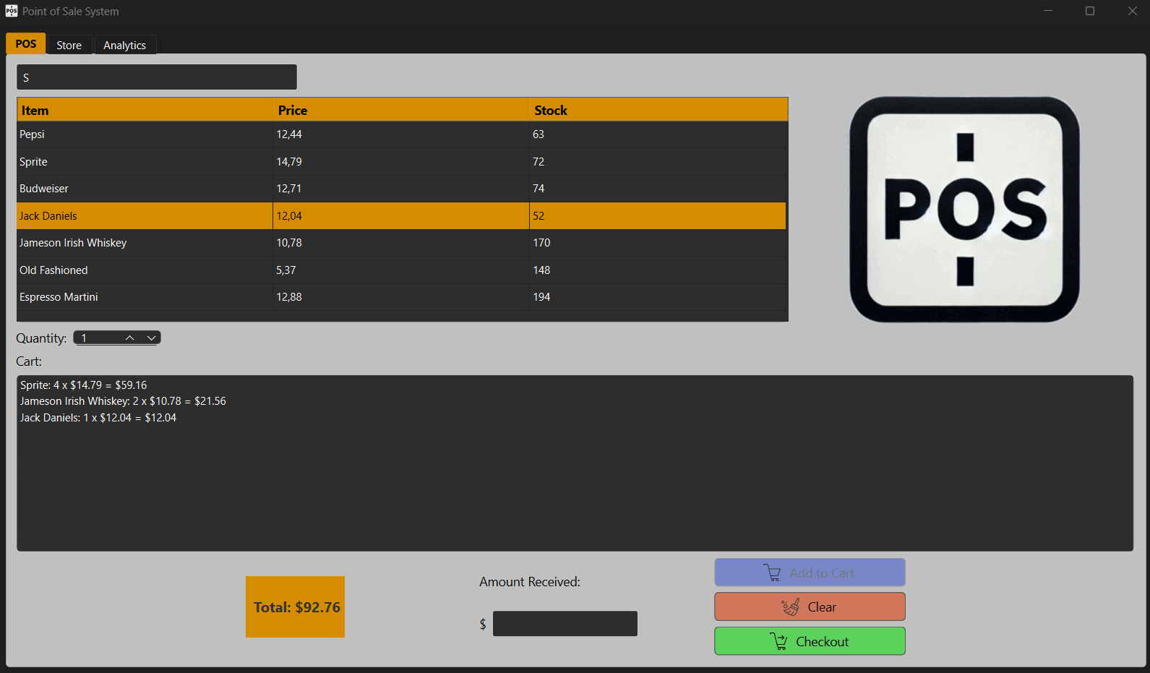Click the large POS logo image
Image resolution: width=1150 pixels, height=673 pixels.
coord(964,210)
